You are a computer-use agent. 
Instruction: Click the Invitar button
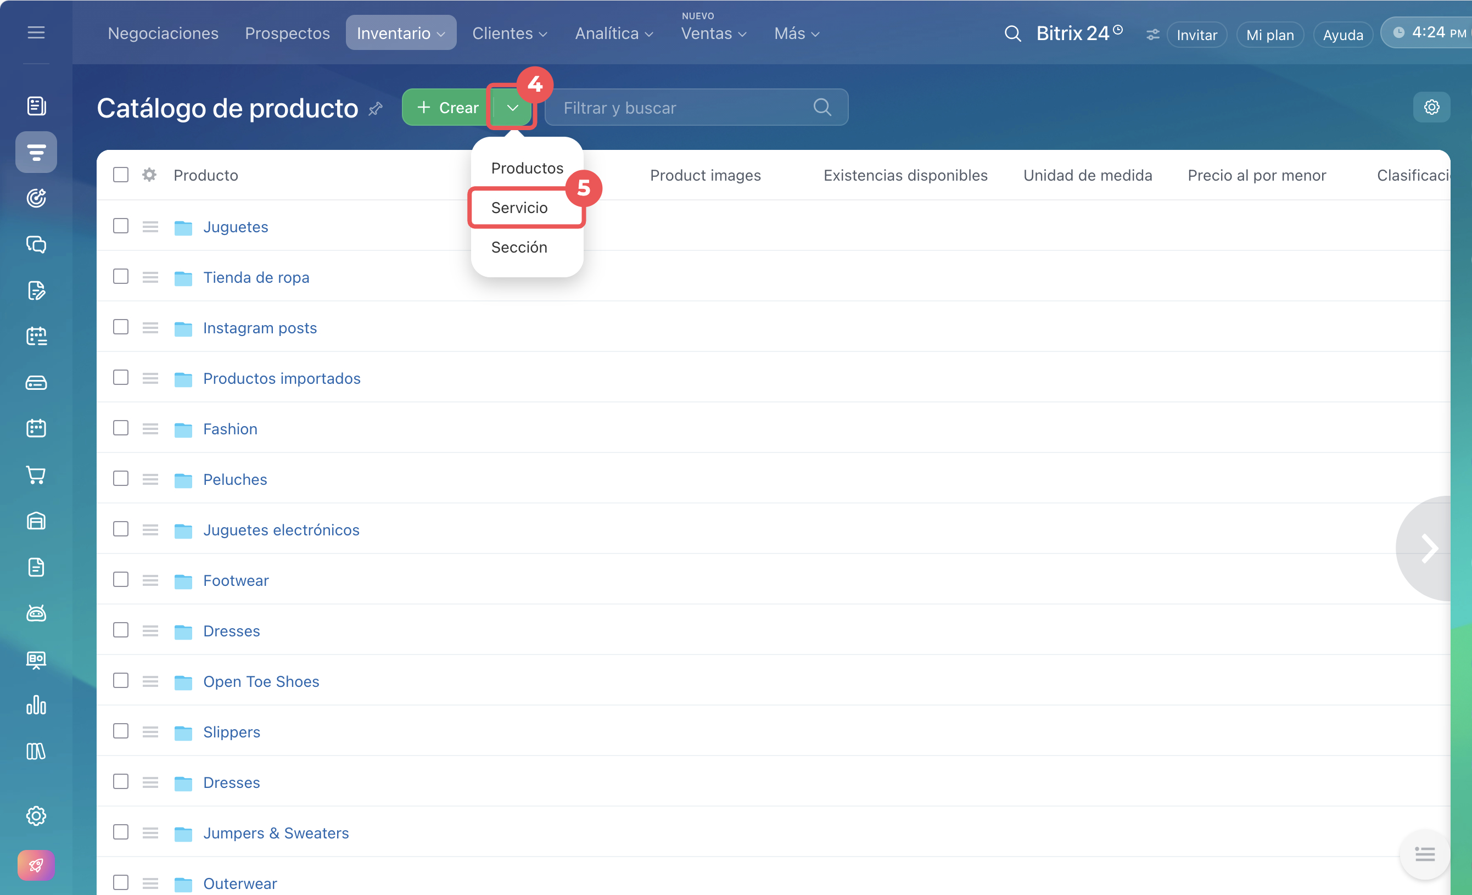[x=1196, y=35]
